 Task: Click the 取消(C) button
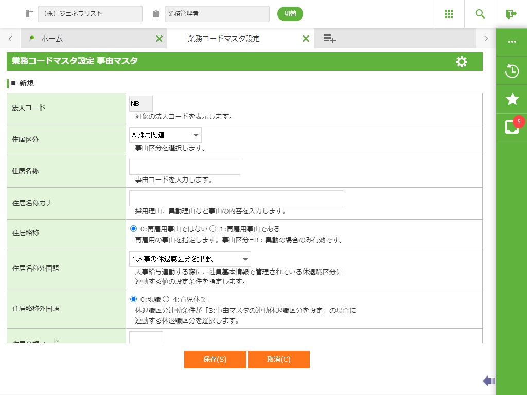[278, 360]
